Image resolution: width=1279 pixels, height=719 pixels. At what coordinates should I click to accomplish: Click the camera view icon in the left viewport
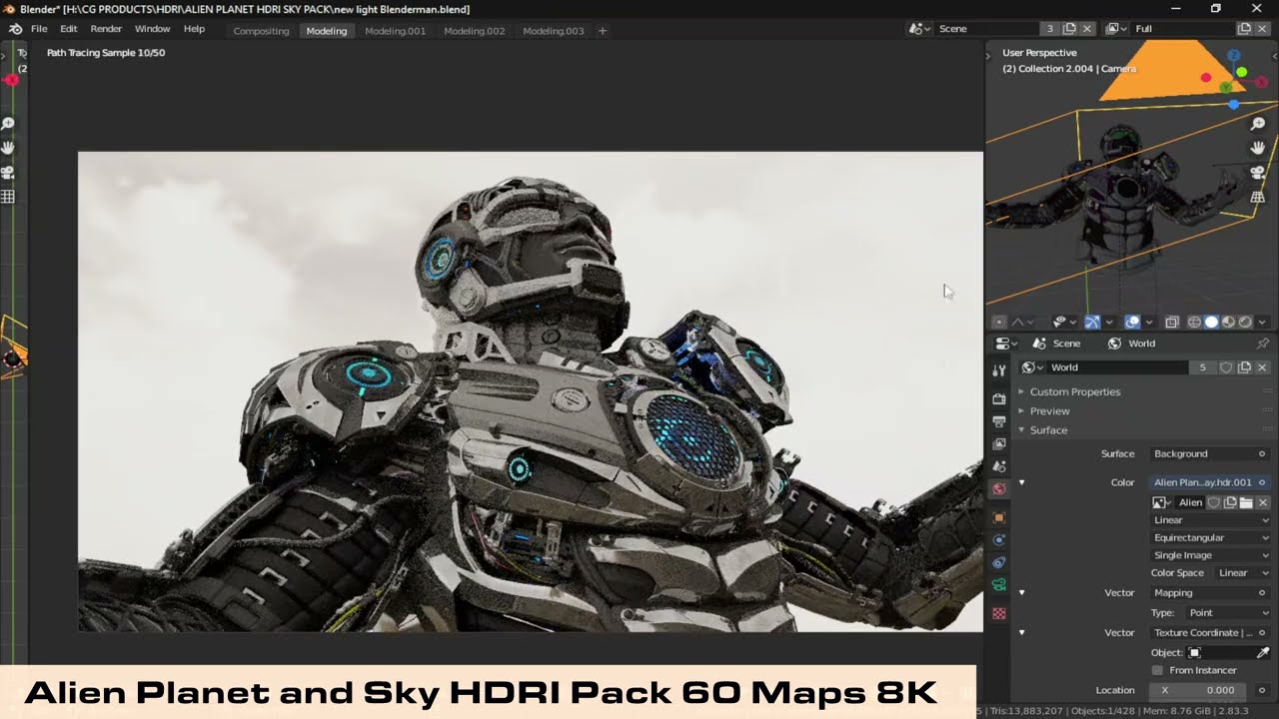pyautogui.click(x=8, y=173)
